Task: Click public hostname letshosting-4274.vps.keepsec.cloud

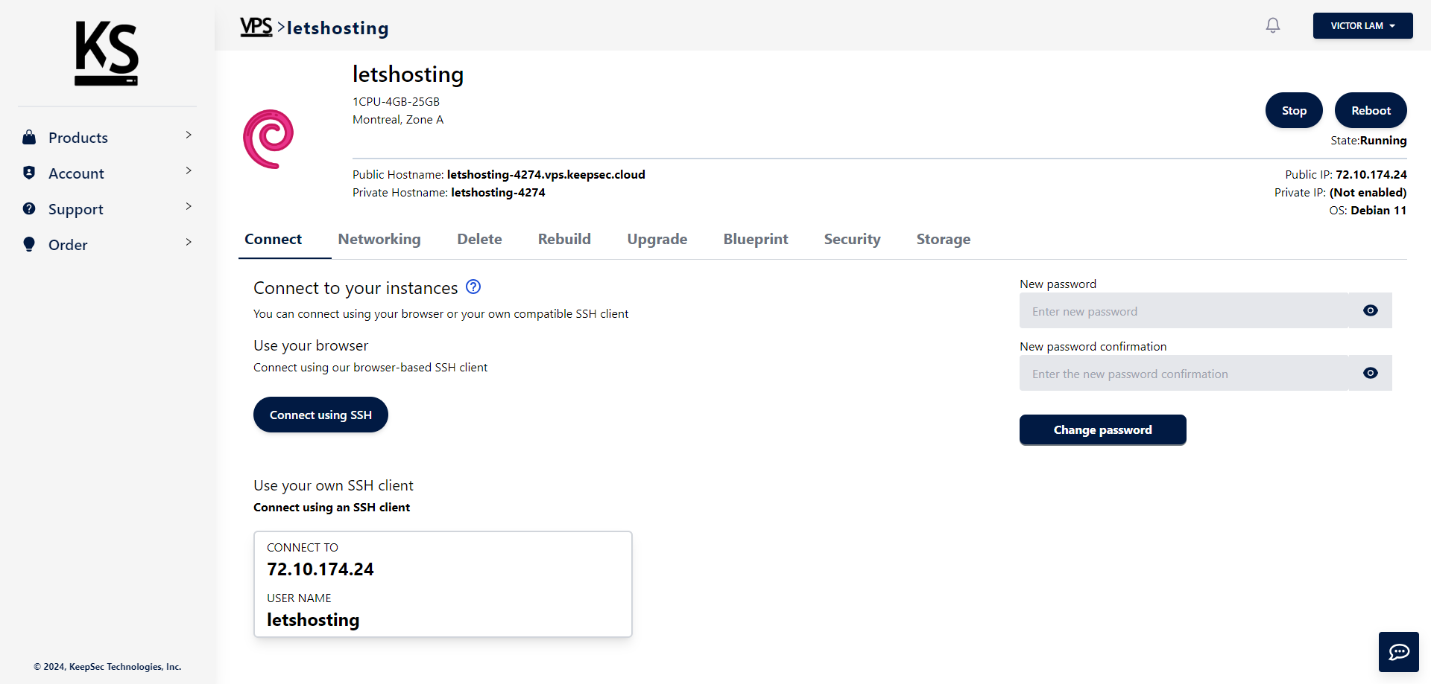Action: tap(546, 174)
